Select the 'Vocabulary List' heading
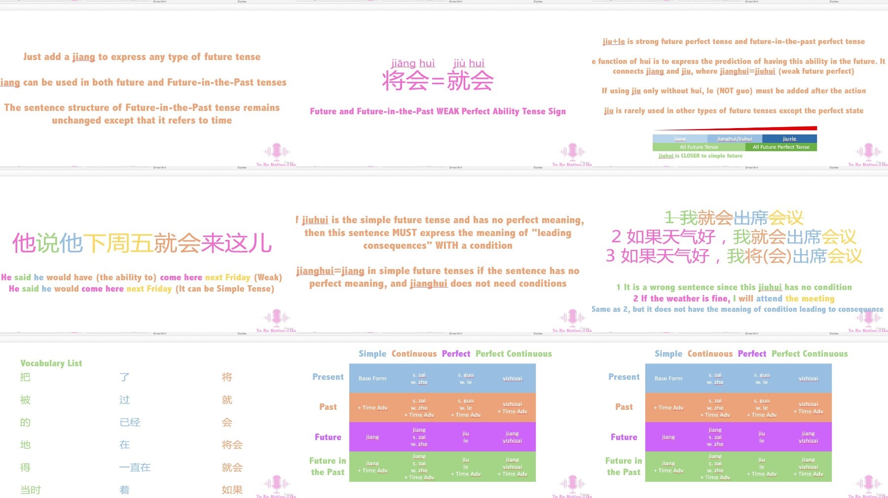 (x=51, y=363)
